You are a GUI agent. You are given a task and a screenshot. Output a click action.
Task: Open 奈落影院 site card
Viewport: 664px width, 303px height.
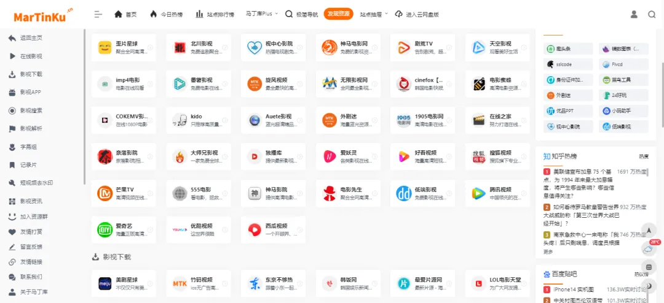pyautogui.click(x=124, y=157)
